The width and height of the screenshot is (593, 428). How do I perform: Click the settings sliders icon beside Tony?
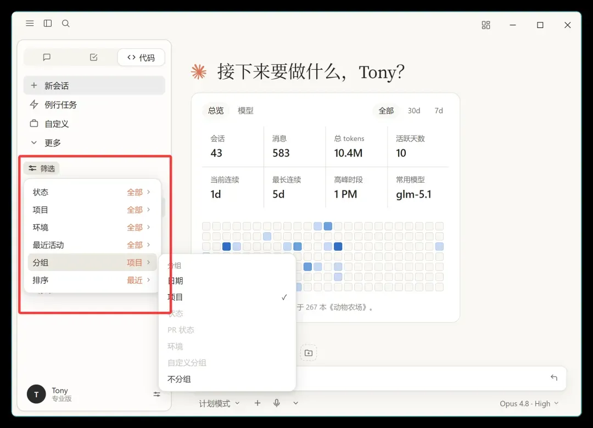tap(156, 395)
